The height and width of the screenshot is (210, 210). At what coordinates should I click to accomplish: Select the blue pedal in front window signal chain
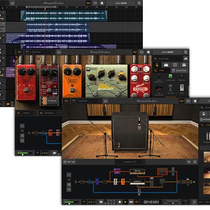[97, 182]
